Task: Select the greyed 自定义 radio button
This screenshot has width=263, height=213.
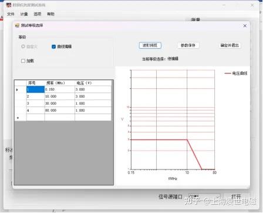Action: tap(23, 46)
